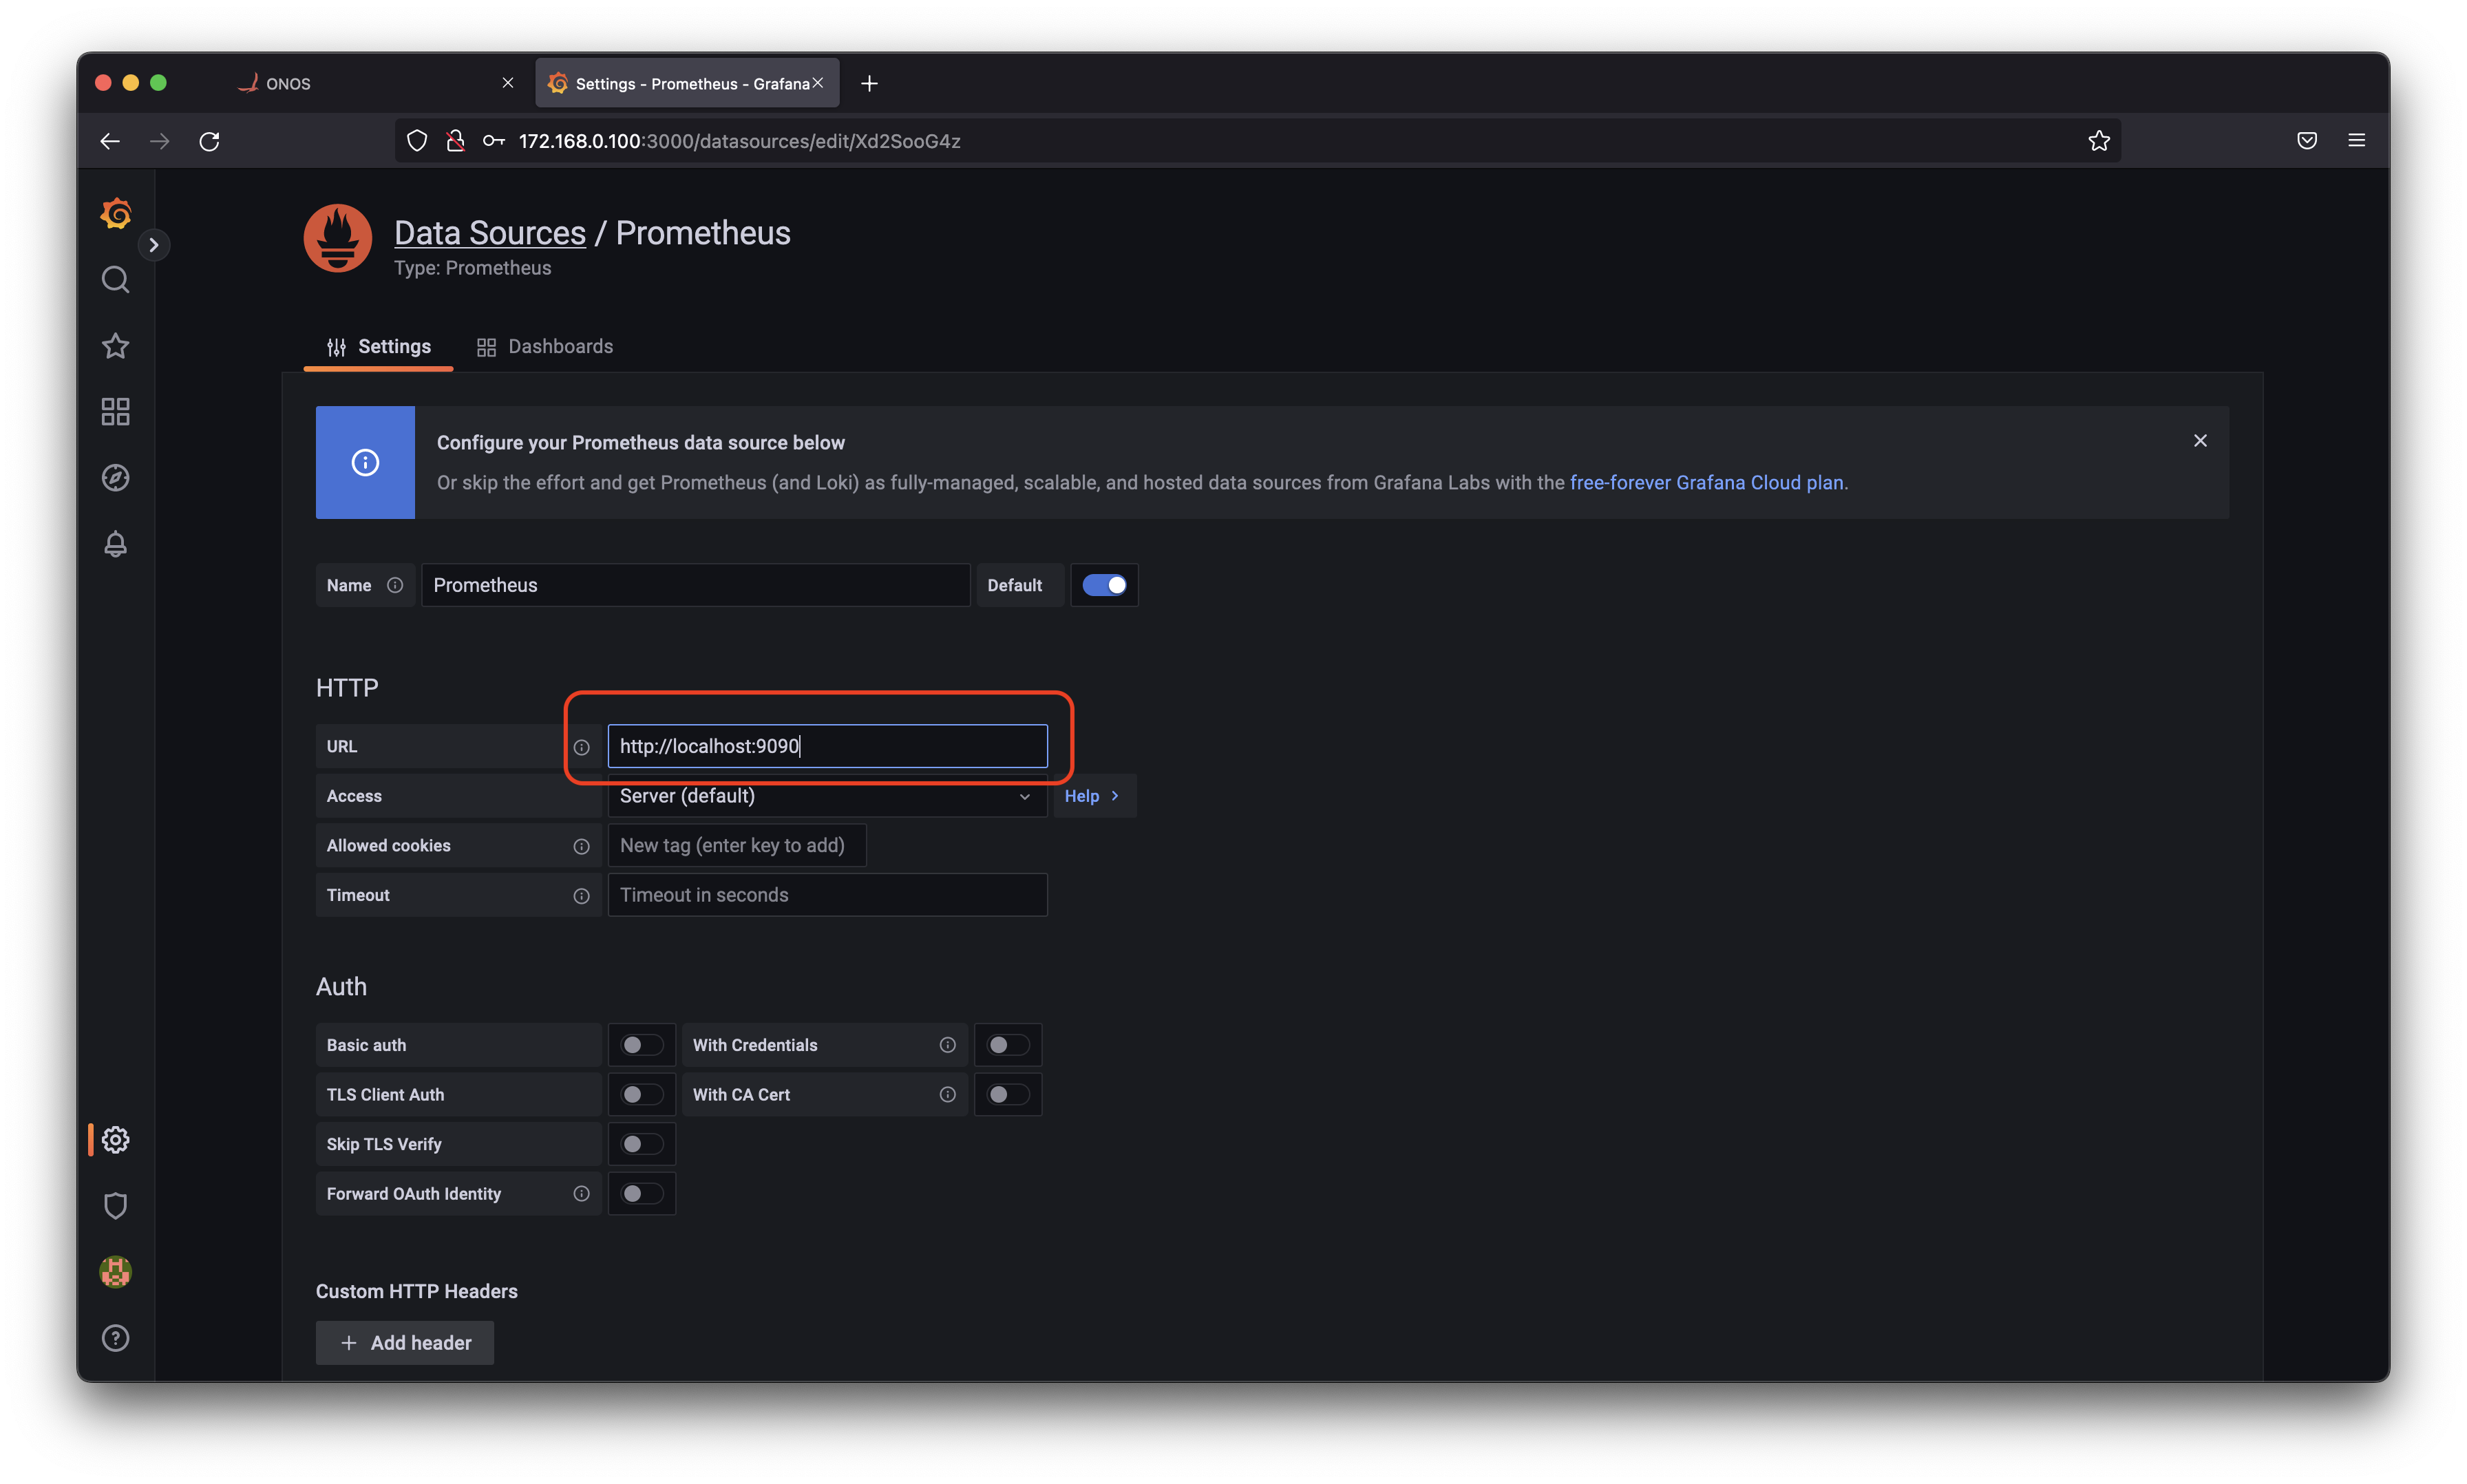Screen dimensions: 2467x1484
Task: Open starred dashboards in sidebar
Action: (116, 346)
